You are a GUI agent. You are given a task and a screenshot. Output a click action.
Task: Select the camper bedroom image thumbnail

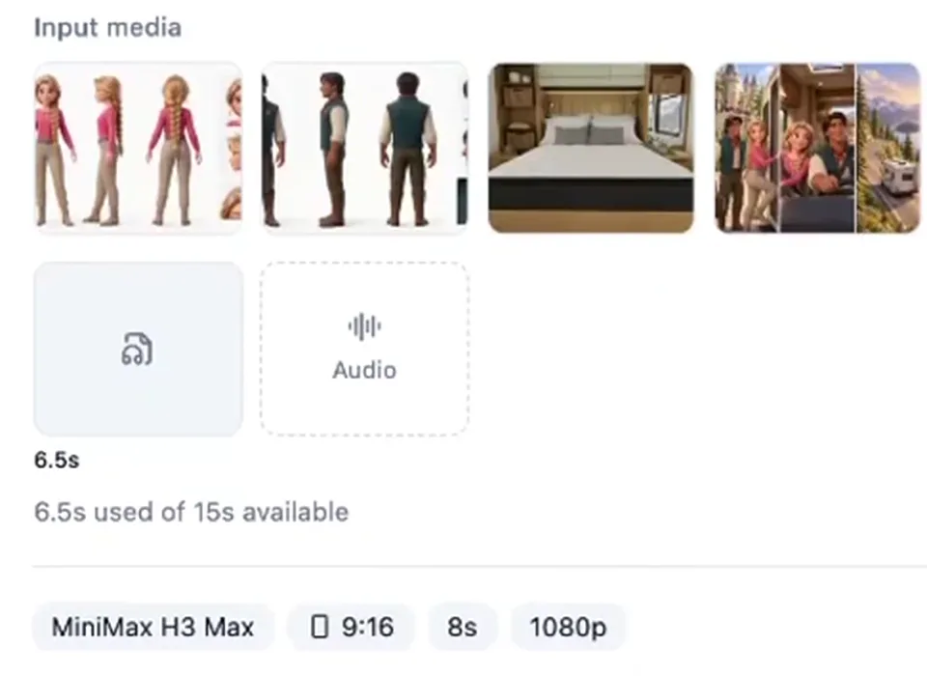pos(591,148)
